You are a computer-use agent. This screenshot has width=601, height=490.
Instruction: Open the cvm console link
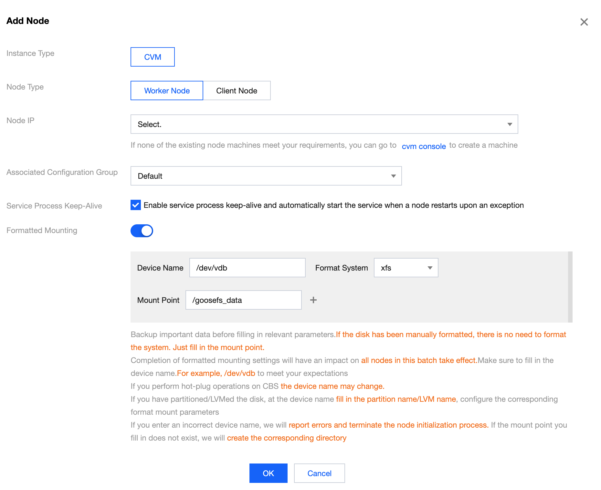coord(424,146)
